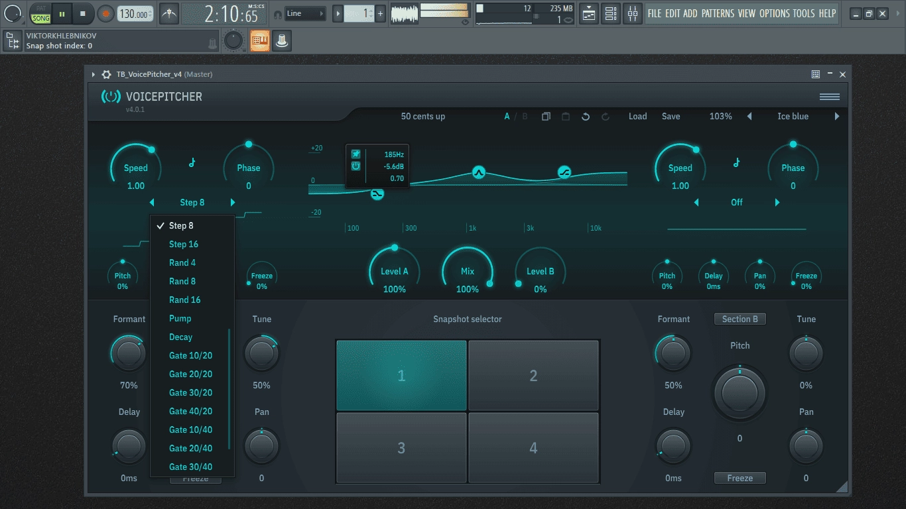Screen dimensions: 906x509
Task: Open the FL Studio mixer view icon
Action: pyautogui.click(x=633, y=13)
